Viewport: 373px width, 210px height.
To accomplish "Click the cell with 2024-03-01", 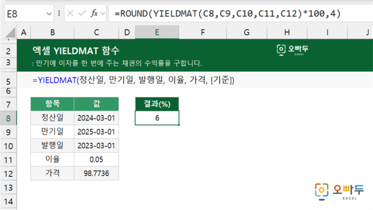I will click(96, 118).
